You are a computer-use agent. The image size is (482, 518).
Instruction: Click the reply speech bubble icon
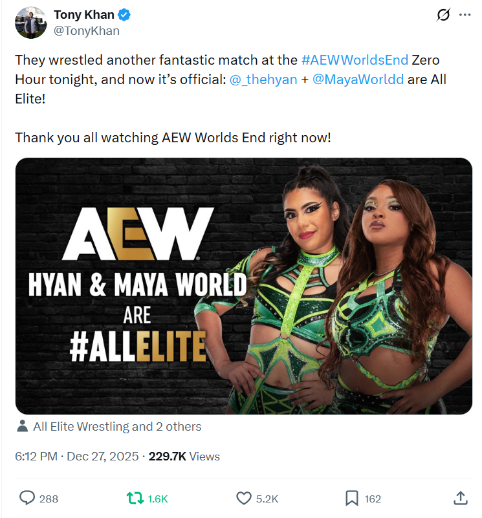click(x=27, y=498)
